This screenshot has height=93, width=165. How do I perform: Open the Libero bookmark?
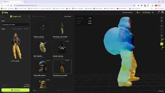(69, 9)
